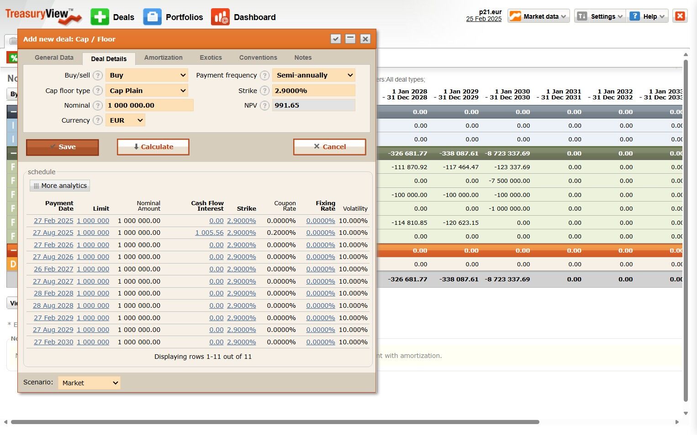This screenshot has width=697, height=435.
Task: Click the NPV value field
Action: [313, 105]
